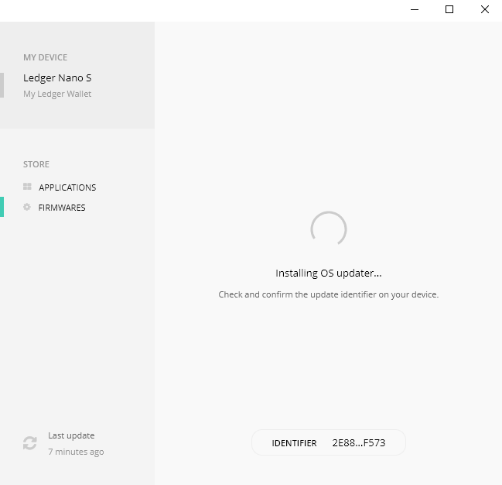502x485 pixels.
Task: Close the Ledger Manager window
Action: 485,9
